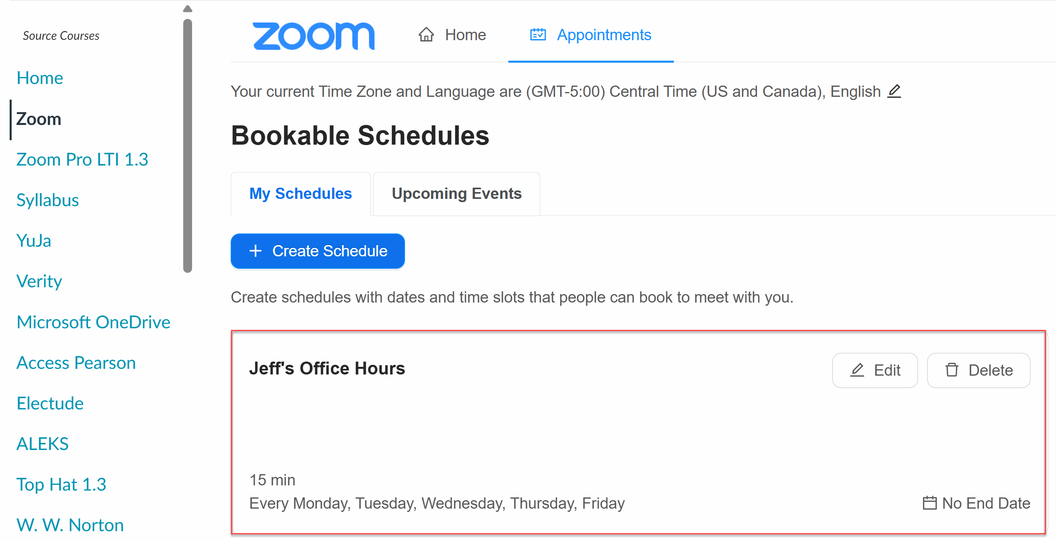Image resolution: width=1056 pixels, height=540 pixels.
Task: Click the plus icon on Create Schedule
Action: pyautogui.click(x=255, y=251)
